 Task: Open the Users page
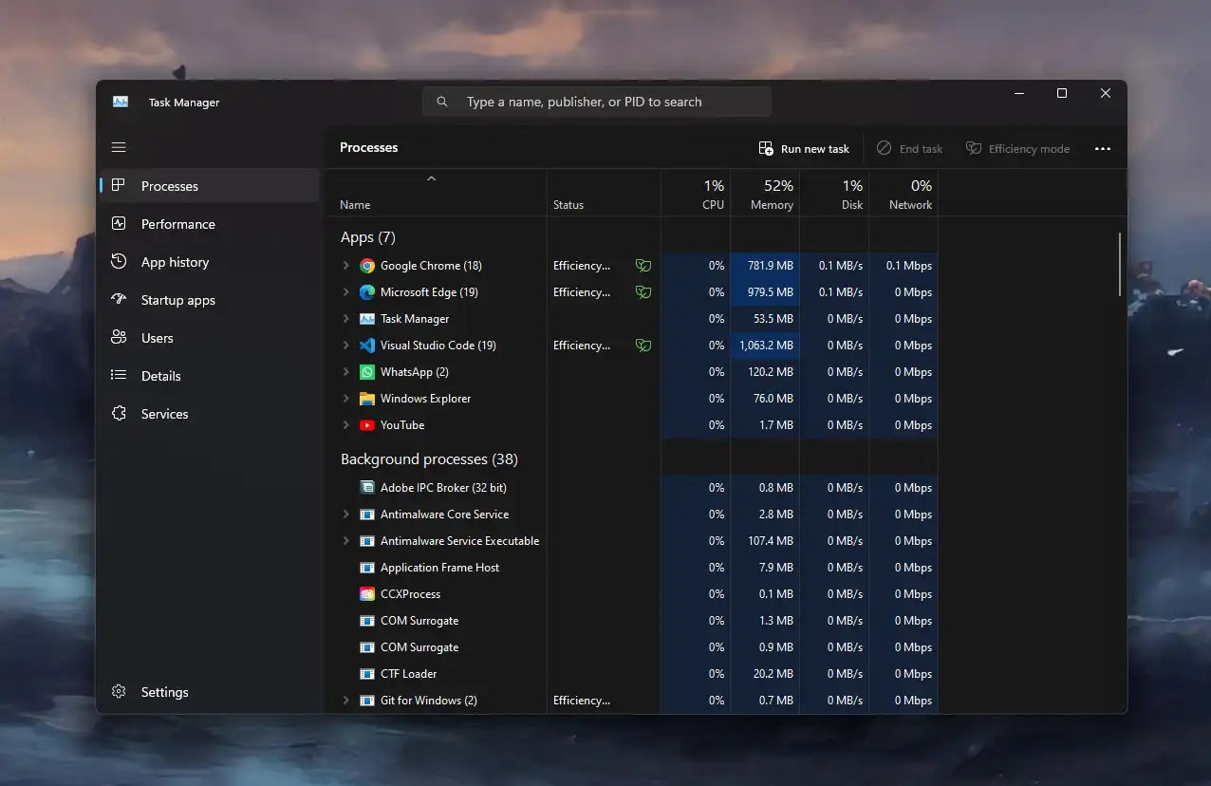210,338
